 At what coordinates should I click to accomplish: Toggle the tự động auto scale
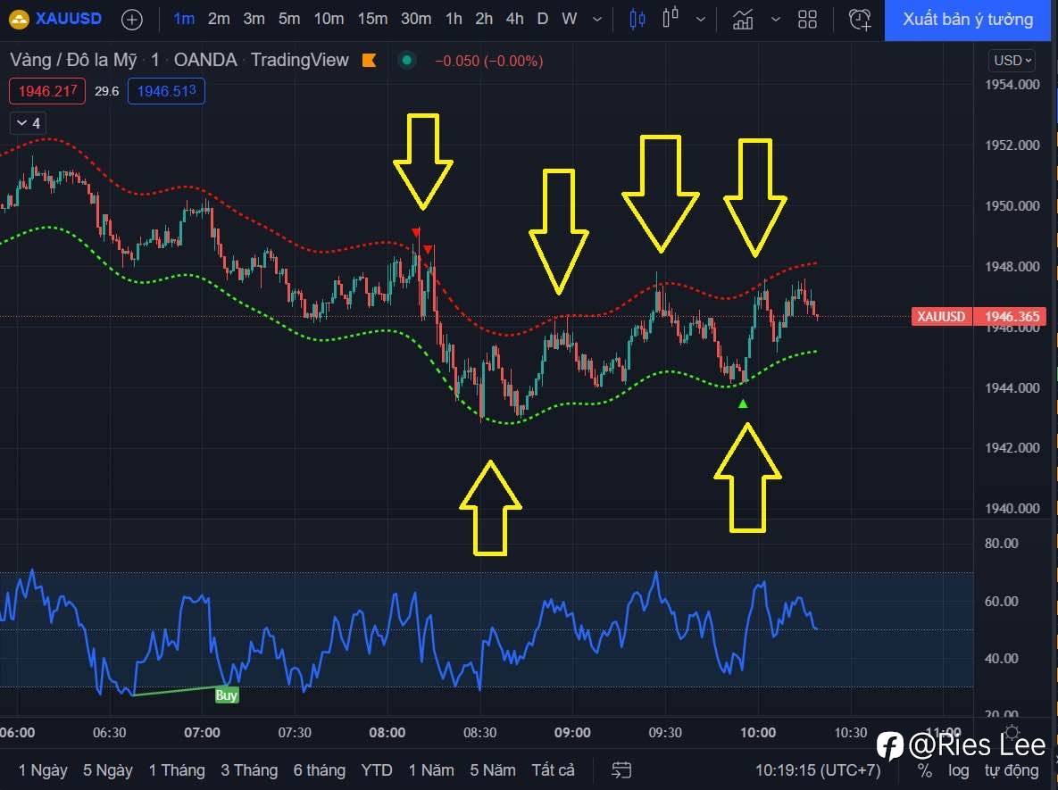(x=1012, y=770)
